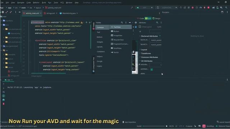The width and height of the screenshot is (230, 129).
Task: Search attributes with the magnifier icon
Action: [157, 23]
